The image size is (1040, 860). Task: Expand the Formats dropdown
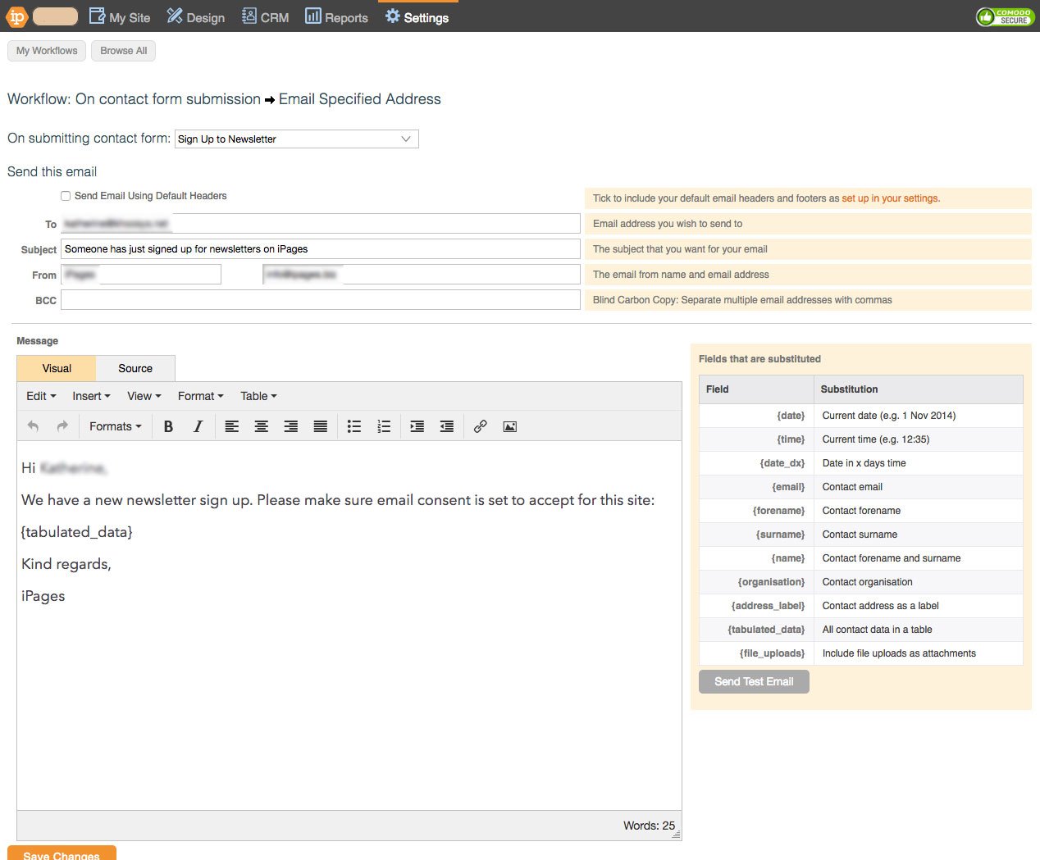coord(115,426)
